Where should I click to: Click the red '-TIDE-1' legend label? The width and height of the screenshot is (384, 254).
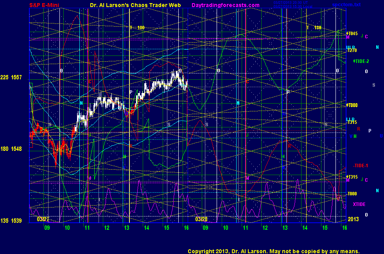pyautogui.click(x=360, y=166)
